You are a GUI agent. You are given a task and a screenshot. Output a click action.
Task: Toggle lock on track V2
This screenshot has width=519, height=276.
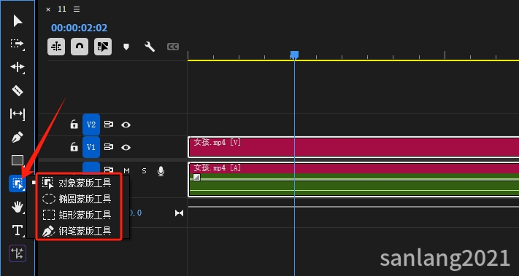(x=74, y=125)
